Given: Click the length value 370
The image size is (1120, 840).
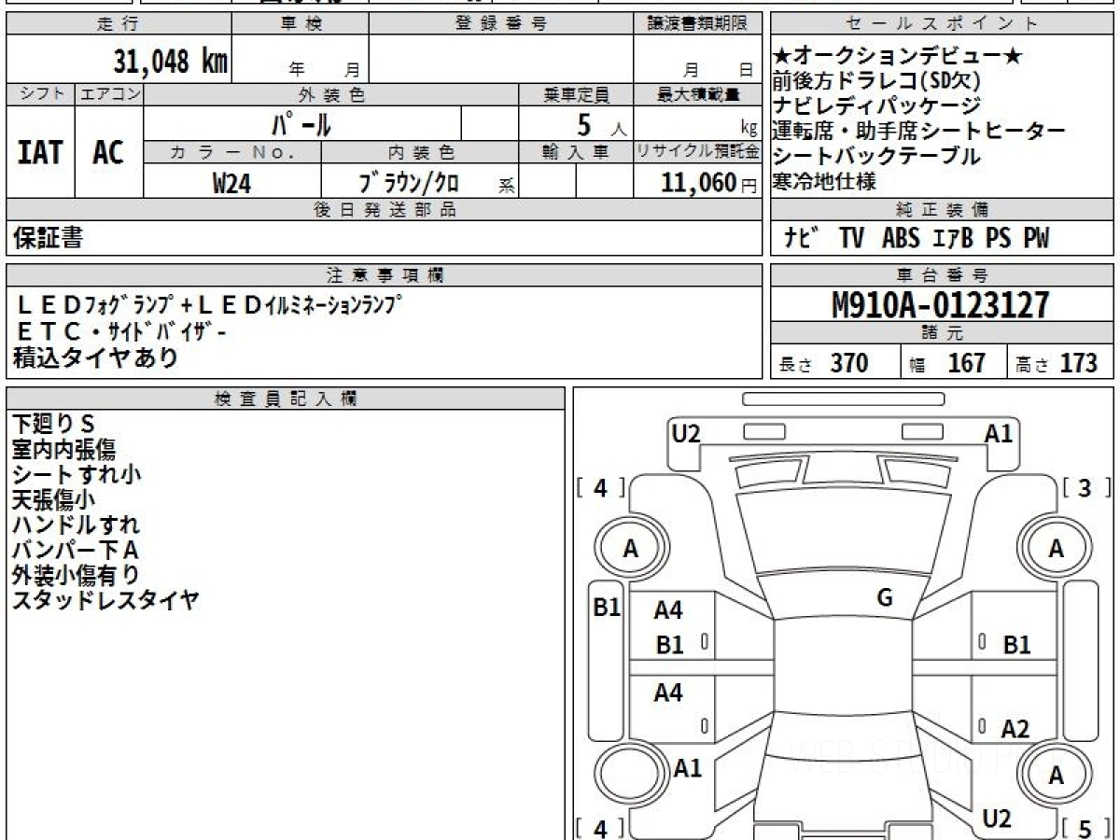Looking at the screenshot, I should pyautogui.click(x=849, y=363).
